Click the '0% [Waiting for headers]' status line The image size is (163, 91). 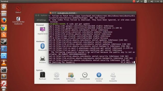click(x=62, y=62)
